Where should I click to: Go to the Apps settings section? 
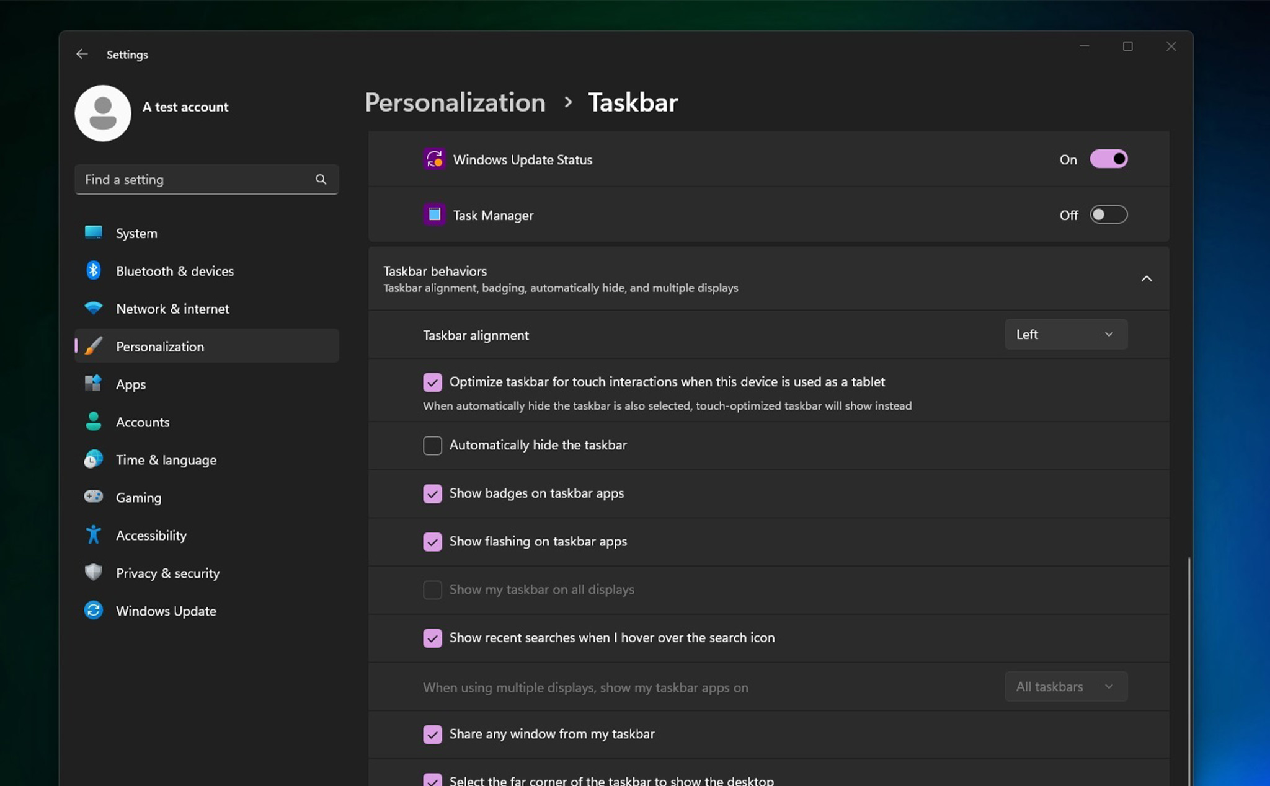pos(131,384)
